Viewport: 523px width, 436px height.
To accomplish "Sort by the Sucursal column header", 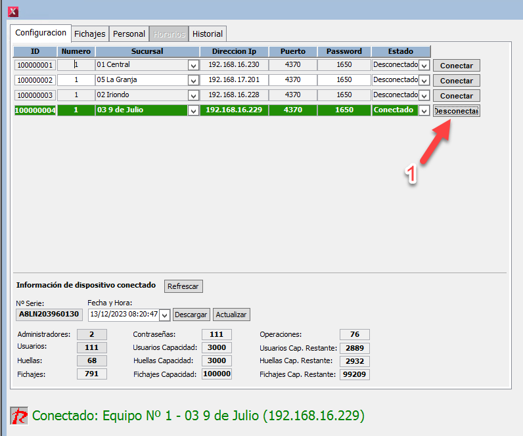I will (147, 51).
